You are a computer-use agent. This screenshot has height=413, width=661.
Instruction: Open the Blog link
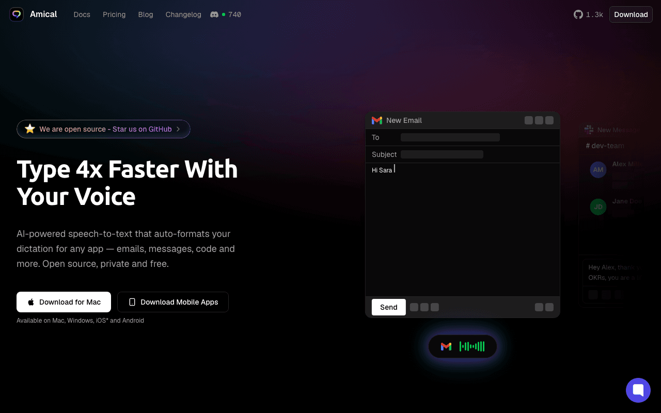click(x=146, y=14)
